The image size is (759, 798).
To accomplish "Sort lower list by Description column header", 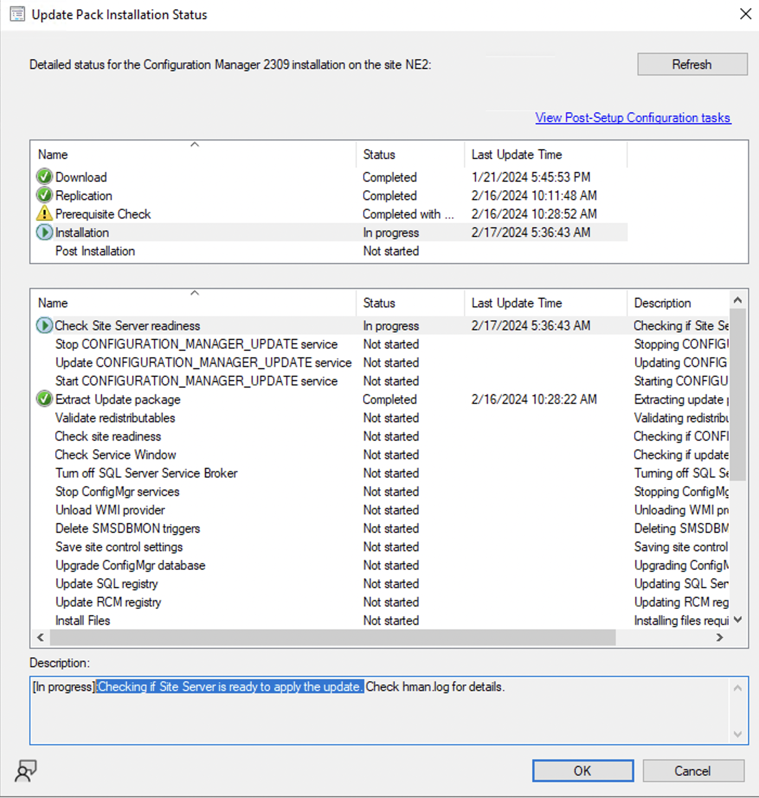I will tap(678, 303).
